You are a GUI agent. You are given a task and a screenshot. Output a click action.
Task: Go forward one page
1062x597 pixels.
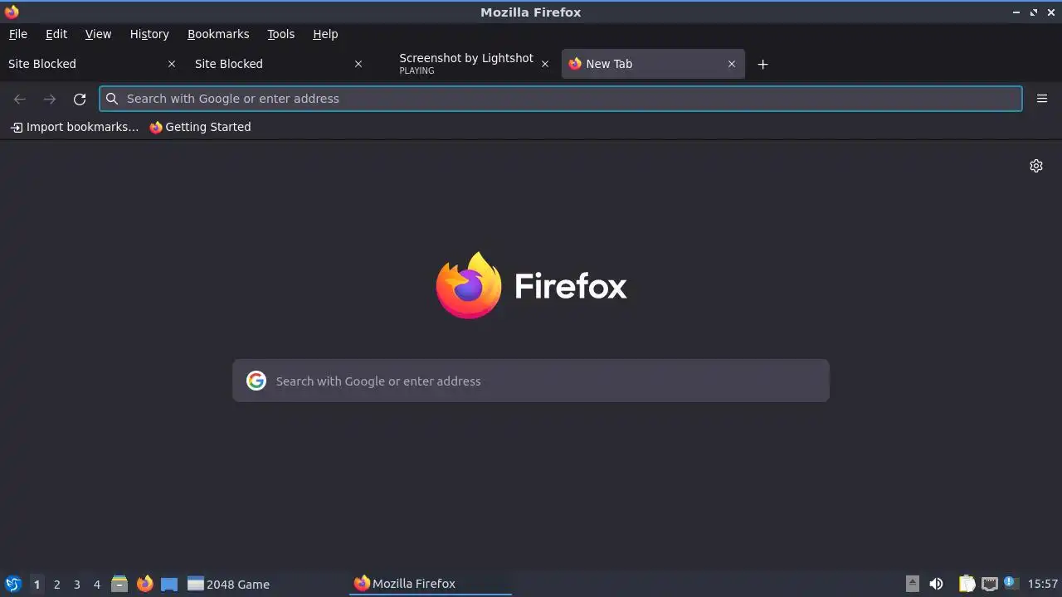point(50,99)
